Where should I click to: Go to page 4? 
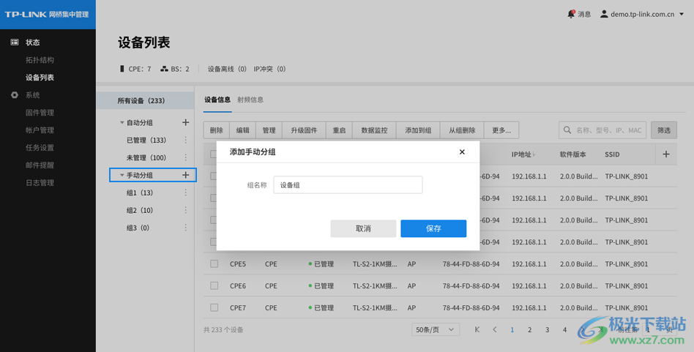(564, 329)
